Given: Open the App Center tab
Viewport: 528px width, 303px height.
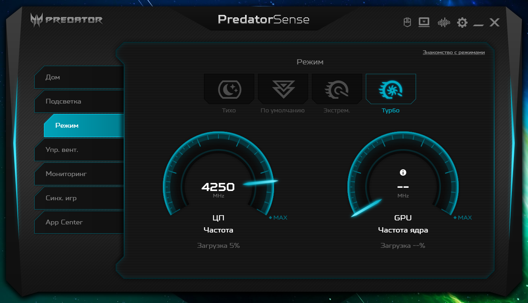Looking at the screenshot, I should (x=79, y=222).
